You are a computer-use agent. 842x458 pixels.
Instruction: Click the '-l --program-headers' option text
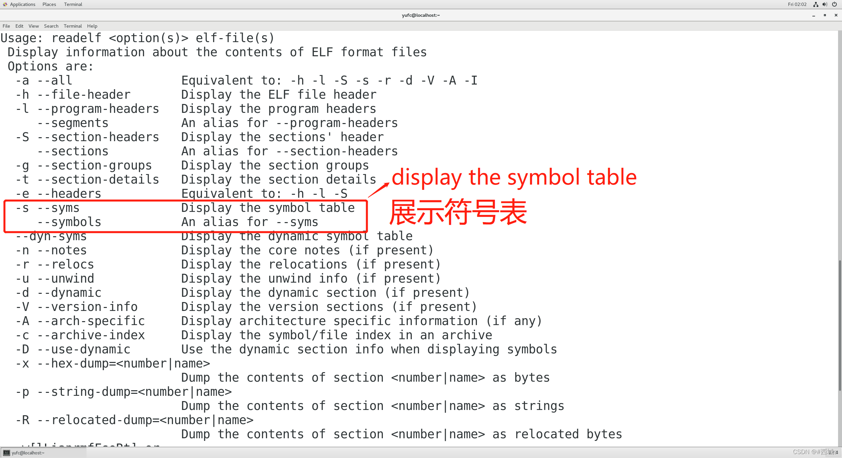[x=87, y=109]
